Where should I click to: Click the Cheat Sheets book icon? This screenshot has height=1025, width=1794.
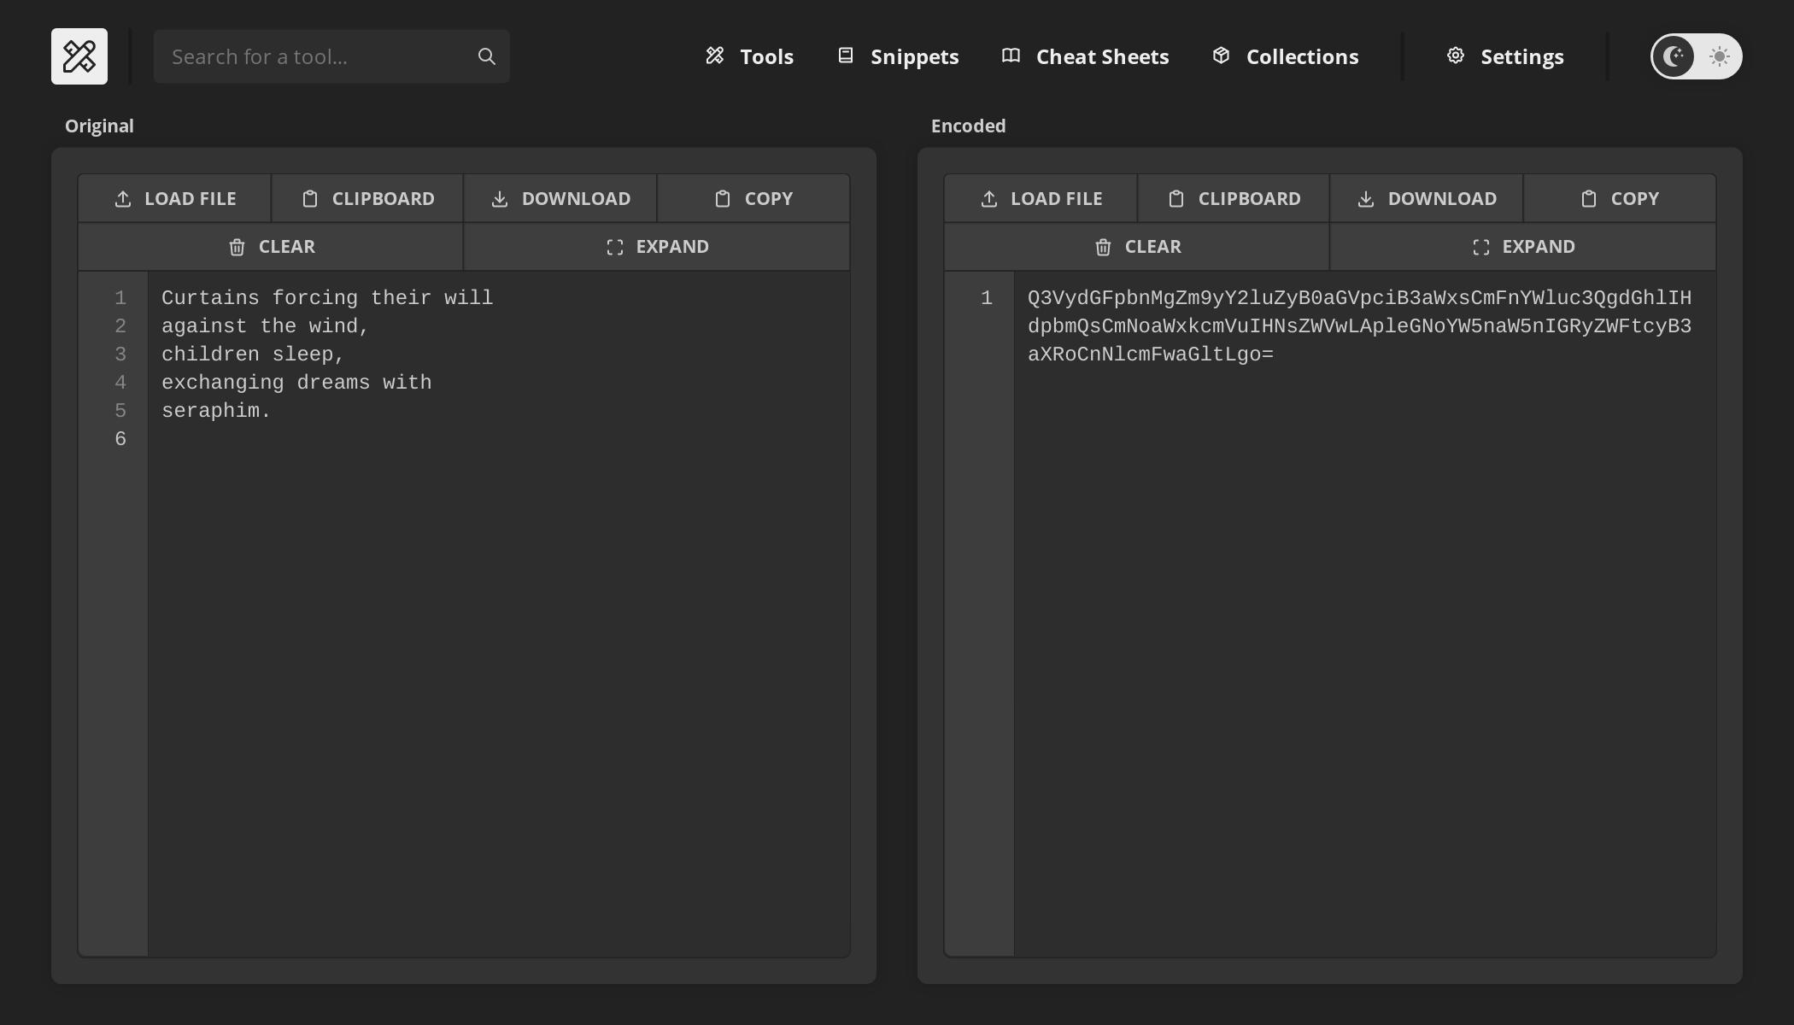[x=1010, y=55]
